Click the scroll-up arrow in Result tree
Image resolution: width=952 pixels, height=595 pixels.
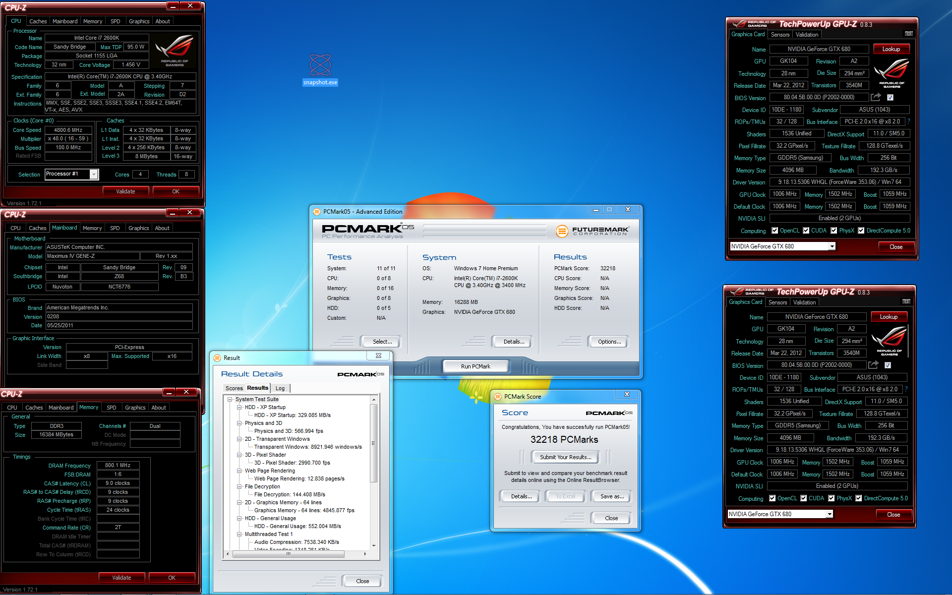coord(374,400)
